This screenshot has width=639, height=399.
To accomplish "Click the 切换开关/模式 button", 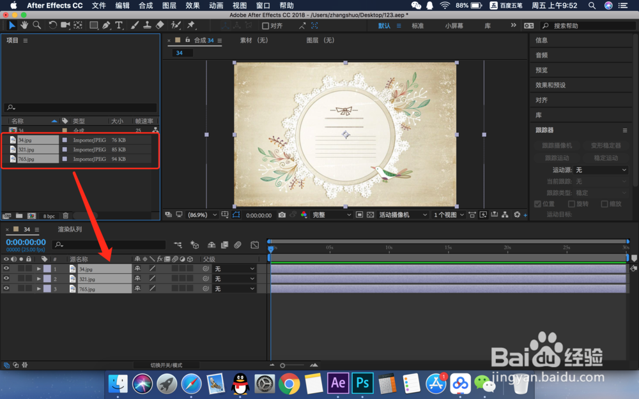I will pyautogui.click(x=166, y=365).
